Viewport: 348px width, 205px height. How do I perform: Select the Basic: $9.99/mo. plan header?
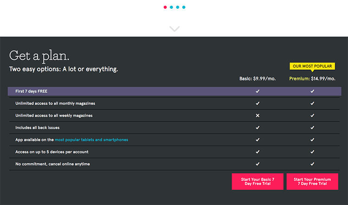pyautogui.click(x=258, y=78)
